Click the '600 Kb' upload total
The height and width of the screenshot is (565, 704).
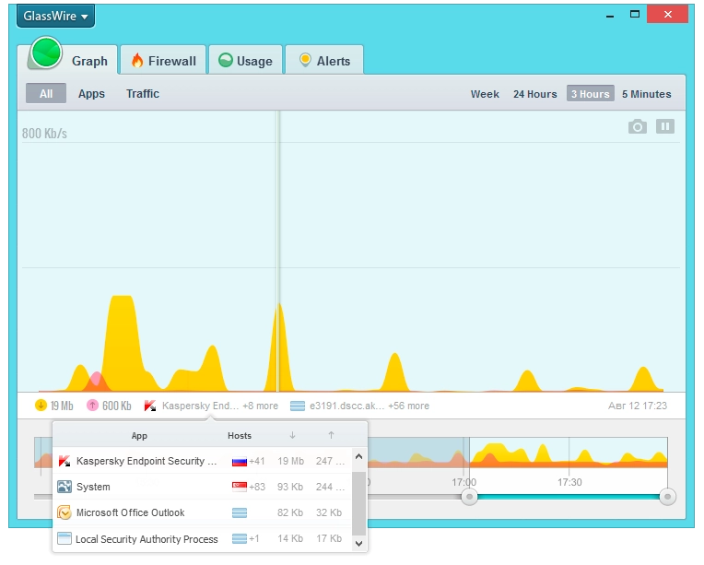pyautogui.click(x=117, y=406)
